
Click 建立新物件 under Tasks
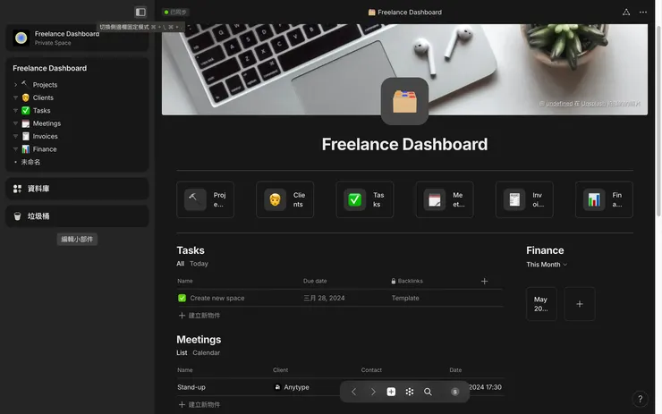199,316
